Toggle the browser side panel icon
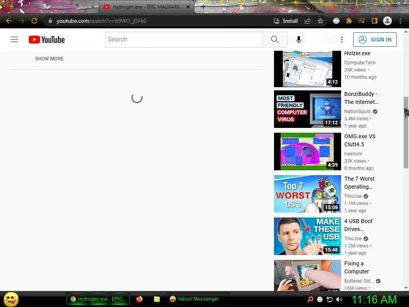 click(x=375, y=21)
